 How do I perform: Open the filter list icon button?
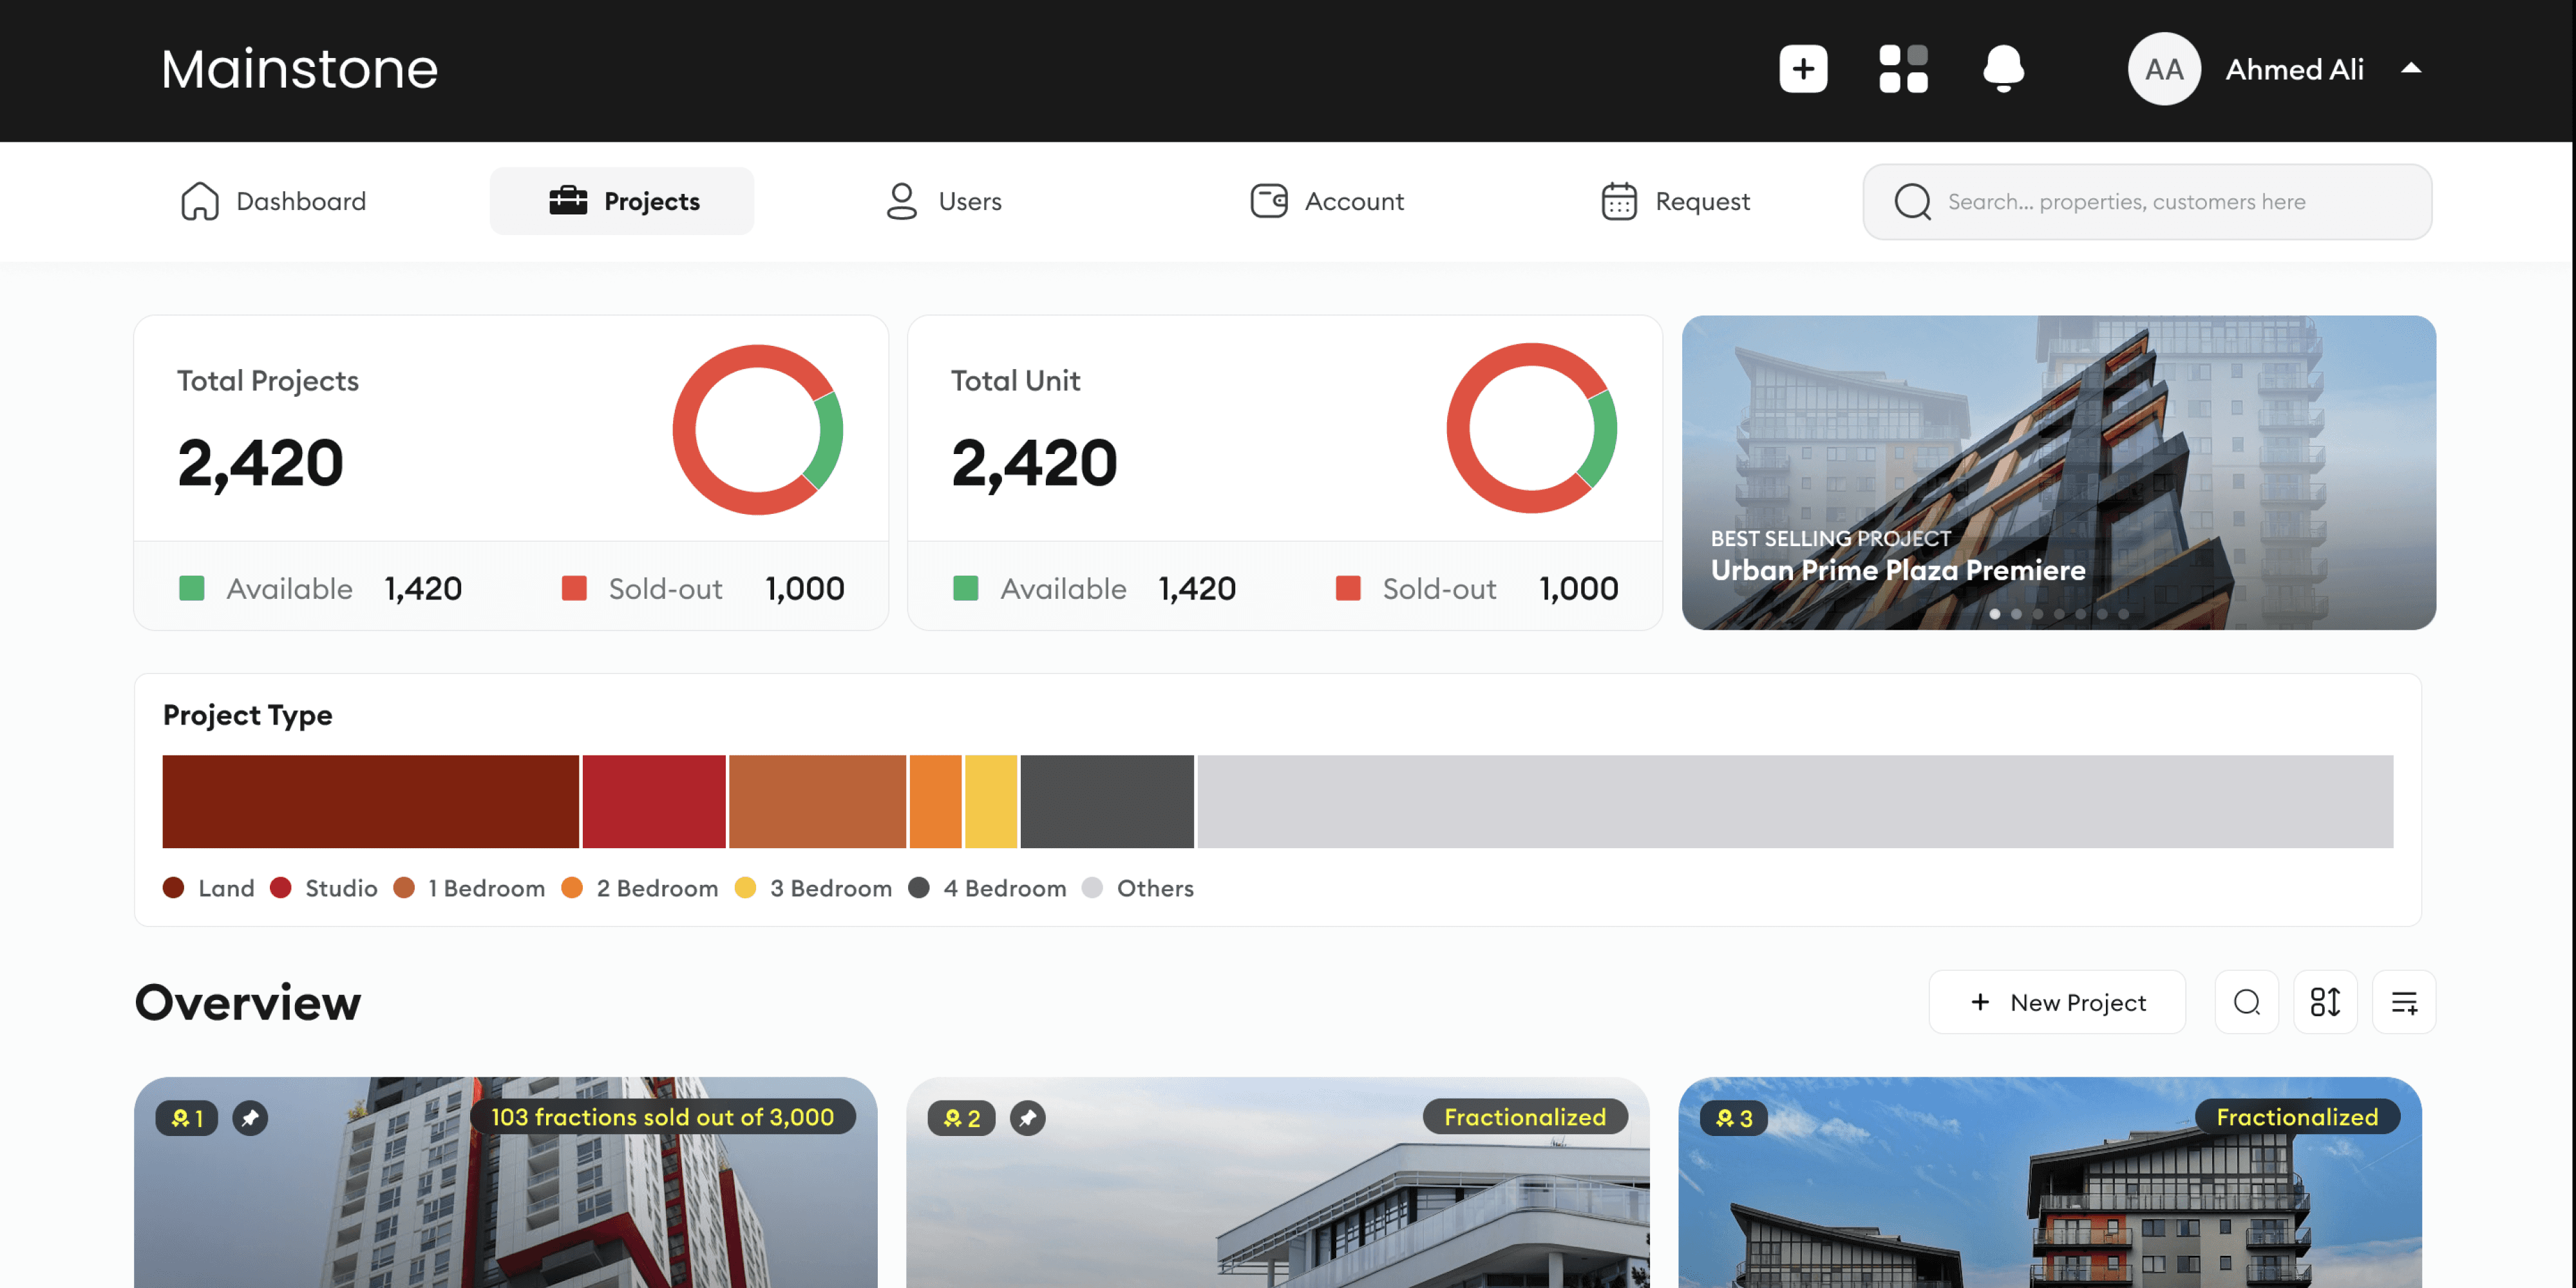2403,1002
